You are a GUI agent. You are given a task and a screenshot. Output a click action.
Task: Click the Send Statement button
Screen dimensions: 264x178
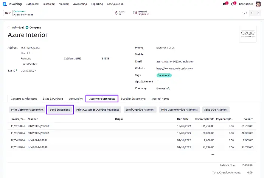point(60,110)
